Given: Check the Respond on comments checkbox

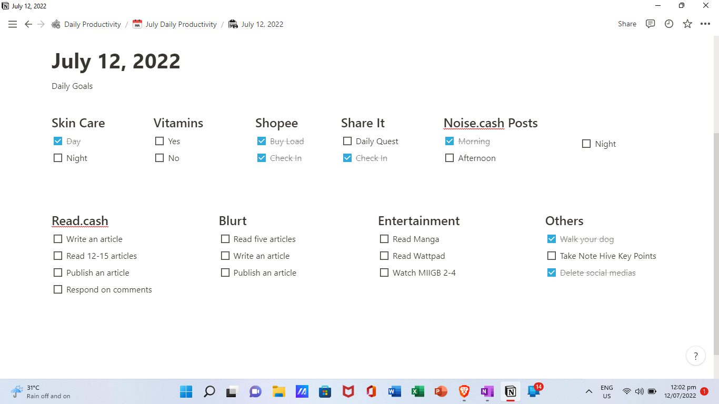Looking at the screenshot, I should coord(58,289).
